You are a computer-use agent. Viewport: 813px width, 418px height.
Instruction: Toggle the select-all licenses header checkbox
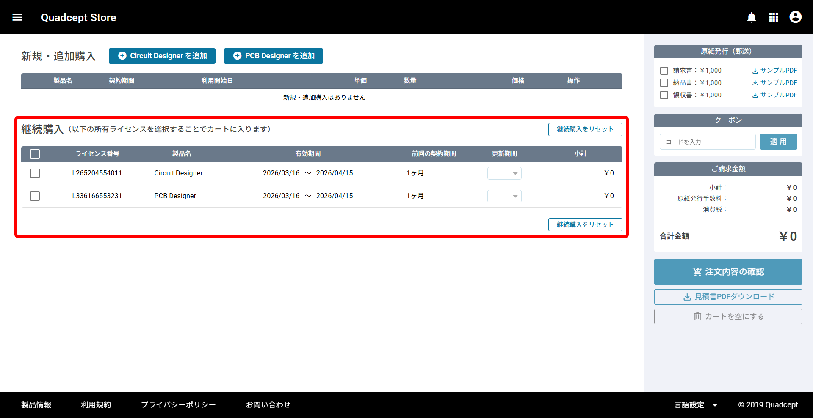[x=35, y=154]
